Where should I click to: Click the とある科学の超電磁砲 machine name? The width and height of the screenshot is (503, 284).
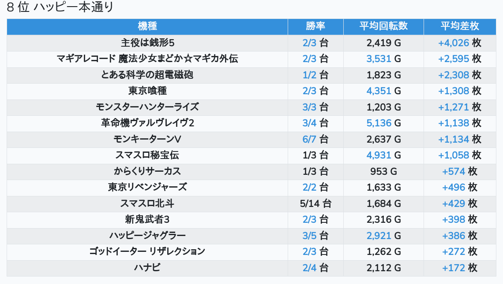click(x=147, y=75)
